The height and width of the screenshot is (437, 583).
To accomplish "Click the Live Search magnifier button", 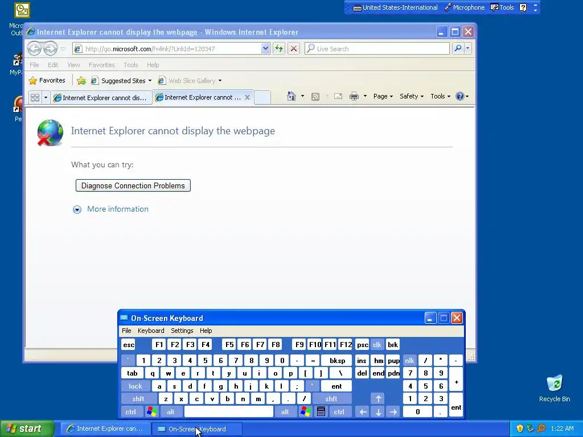I will click(458, 48).
